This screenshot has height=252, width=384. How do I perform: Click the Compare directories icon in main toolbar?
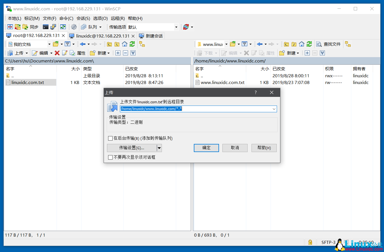coord(10,27)
